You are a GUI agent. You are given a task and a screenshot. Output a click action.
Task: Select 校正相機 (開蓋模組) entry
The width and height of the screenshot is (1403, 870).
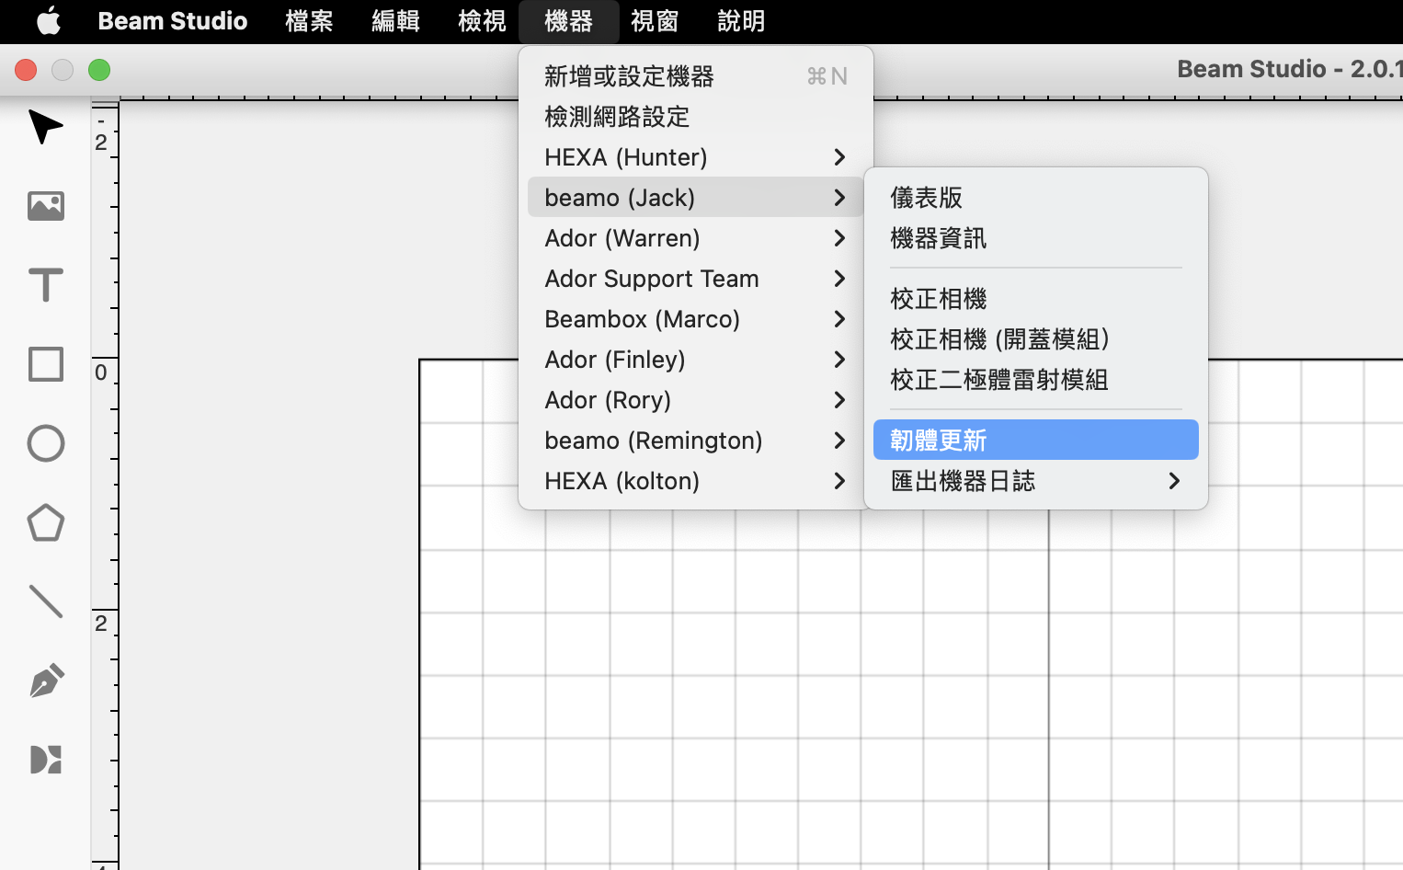pyautogui.click(x=1035, y=339)
